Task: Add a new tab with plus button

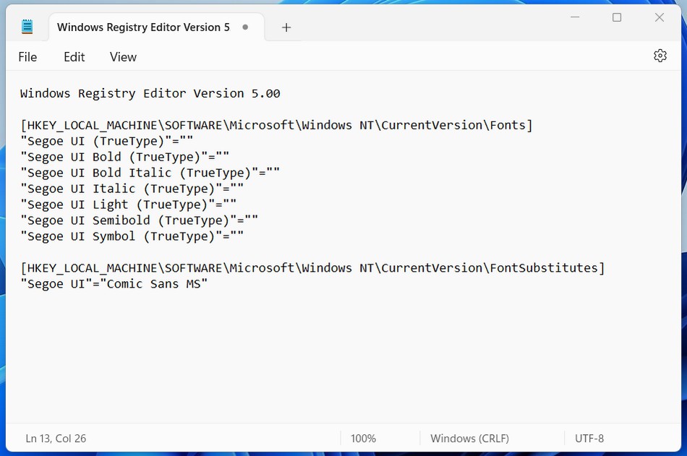Action: [286, 27]
